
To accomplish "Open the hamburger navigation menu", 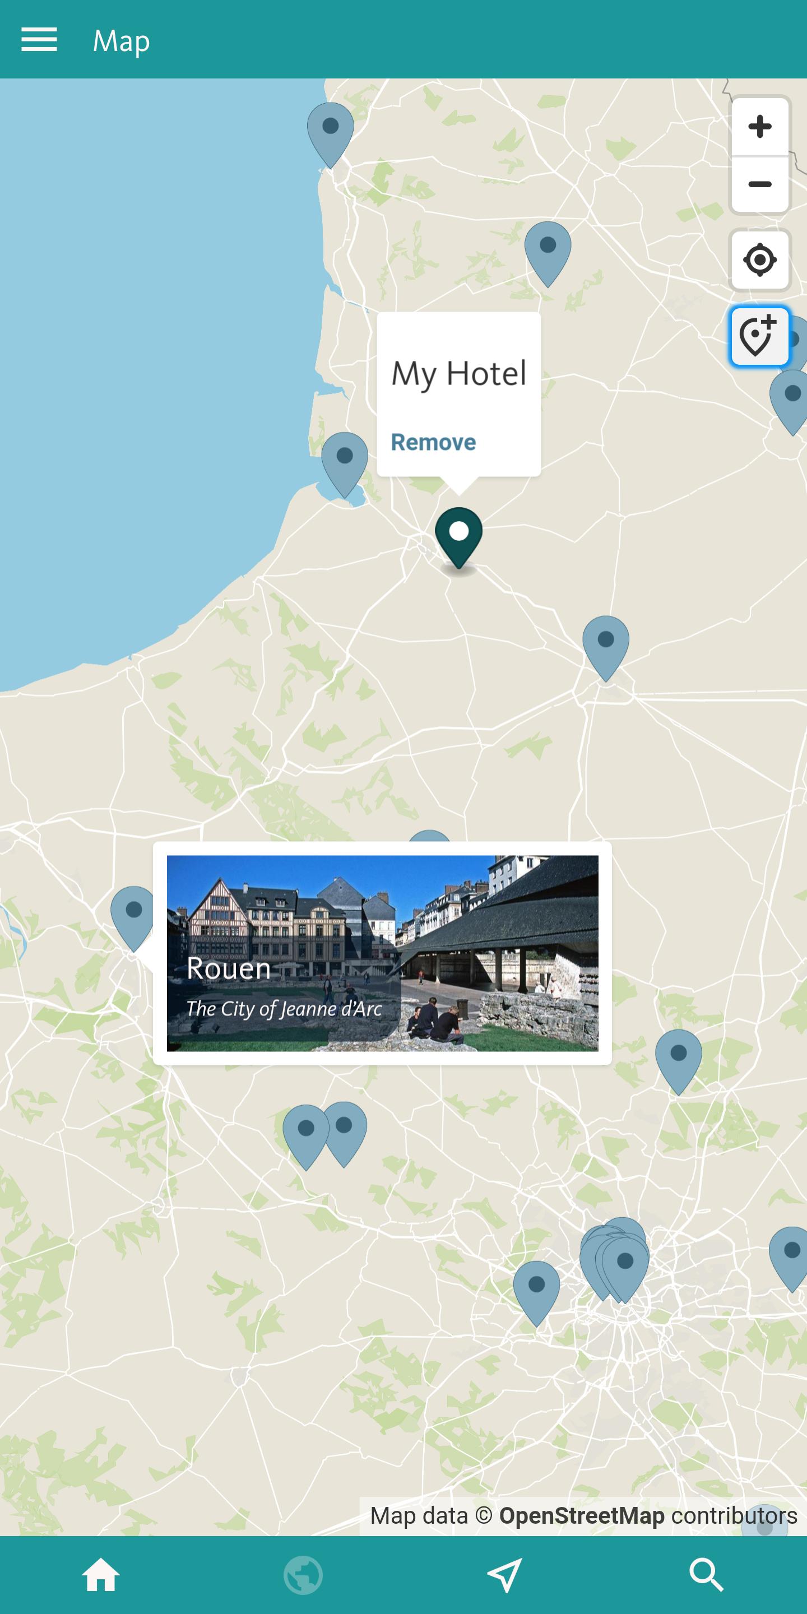I will (x=39, y=39).
